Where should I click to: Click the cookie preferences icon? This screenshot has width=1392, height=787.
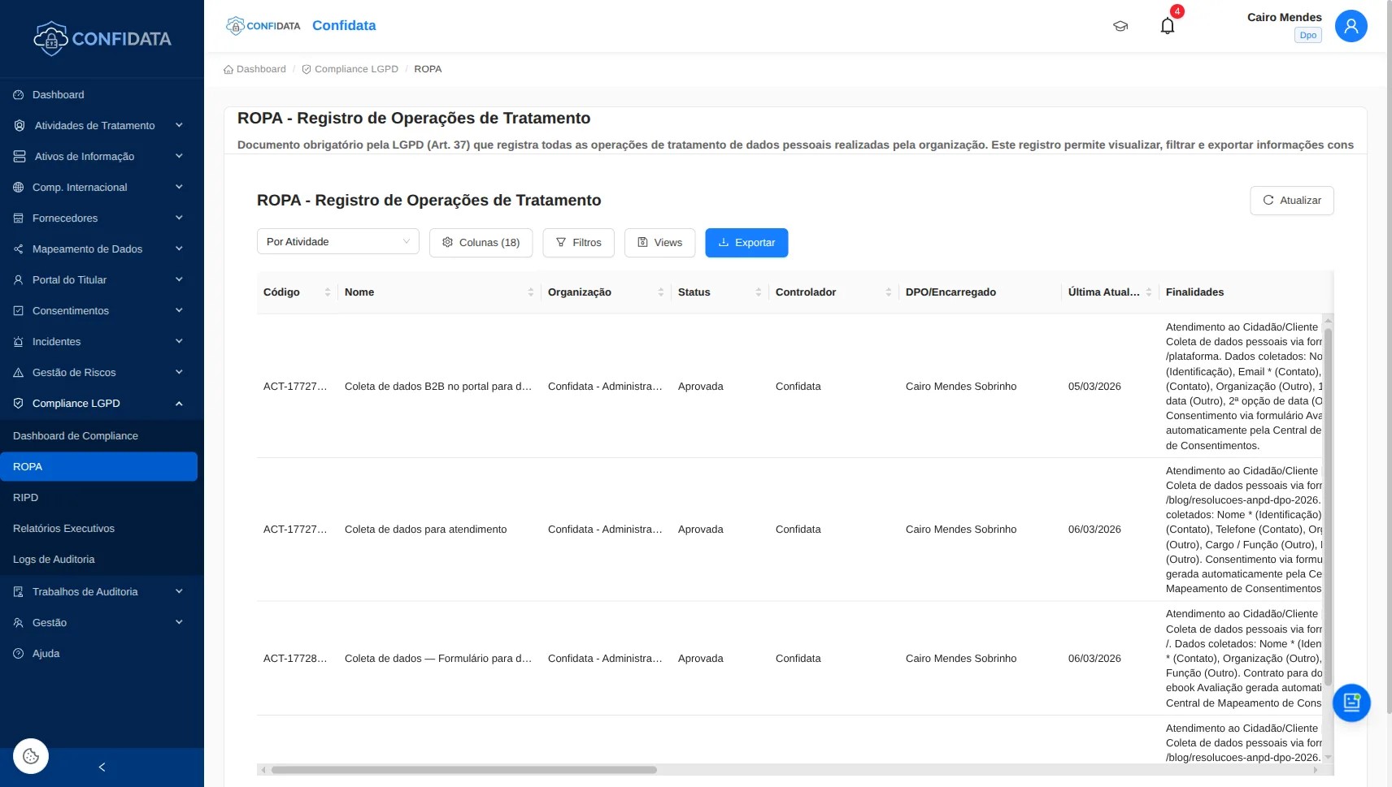pyautogui.click(x=31, y=756)
